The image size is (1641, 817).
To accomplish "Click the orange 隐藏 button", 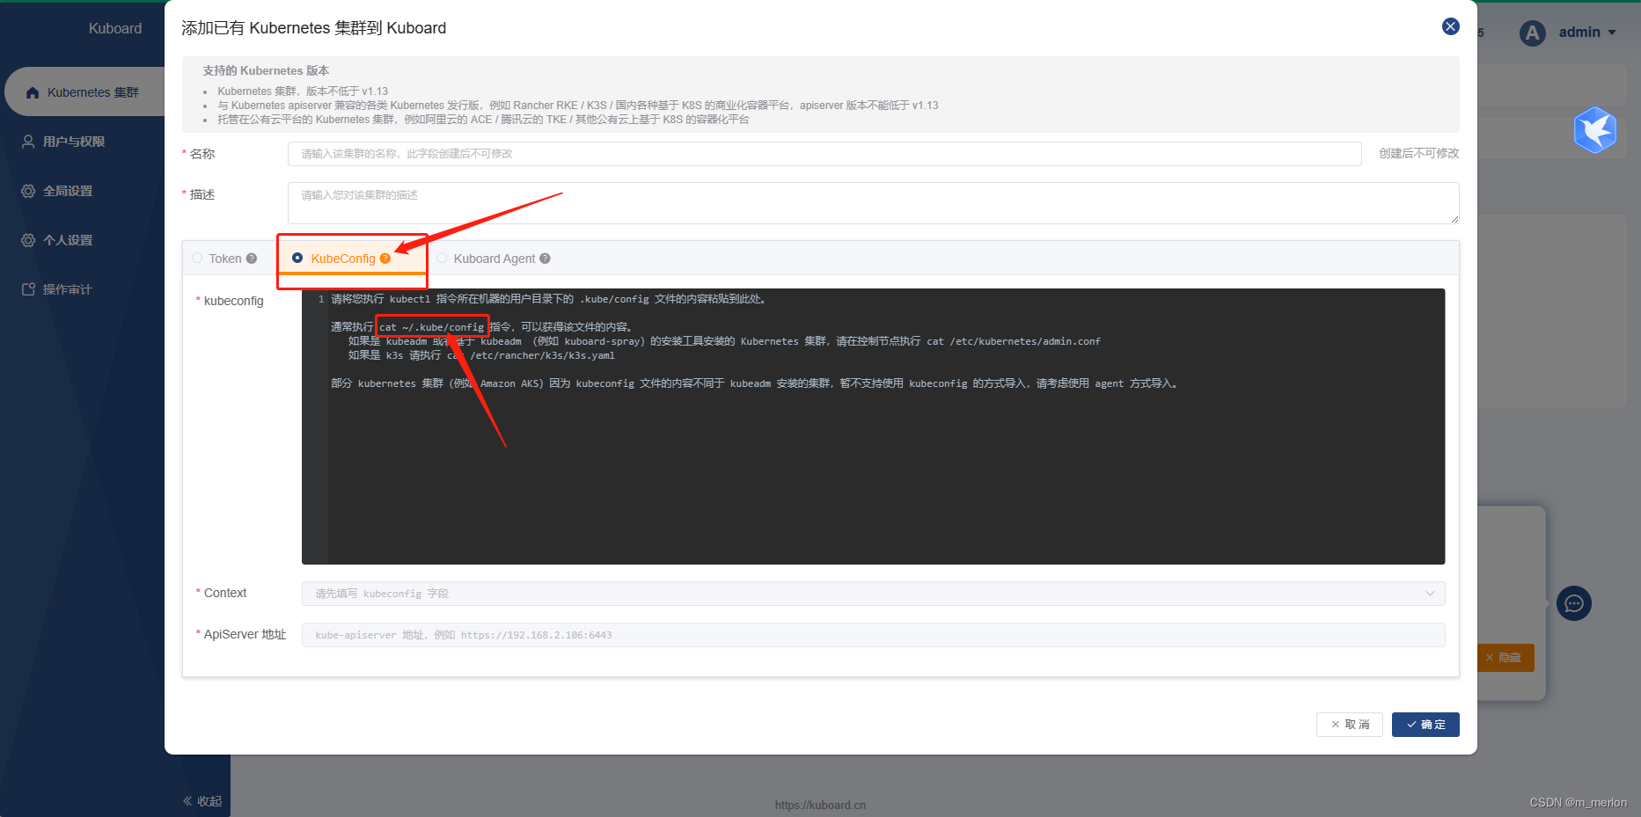I will coord(1505,658).
